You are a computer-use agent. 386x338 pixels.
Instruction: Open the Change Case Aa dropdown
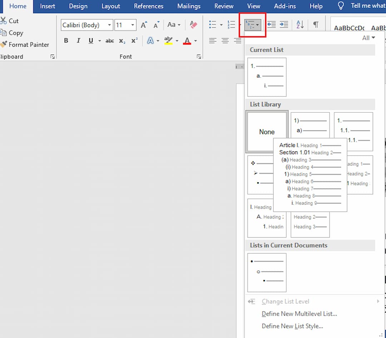point(174,25)
